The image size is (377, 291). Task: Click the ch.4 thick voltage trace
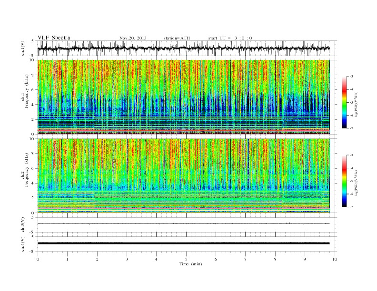tap(183, 243)
